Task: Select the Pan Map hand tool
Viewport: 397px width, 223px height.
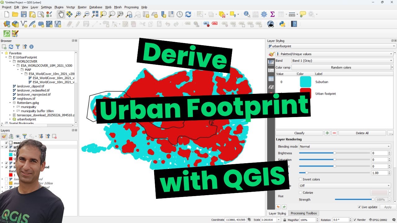Action: click(61, 14)
